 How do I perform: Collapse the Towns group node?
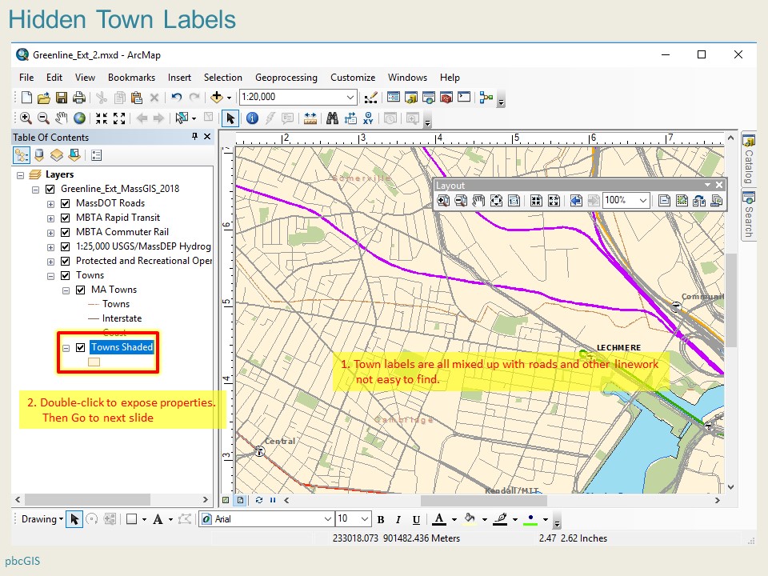point(50,276)
